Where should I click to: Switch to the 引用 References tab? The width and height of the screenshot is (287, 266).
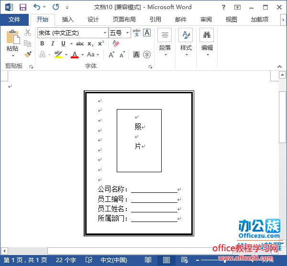(155, 20)
